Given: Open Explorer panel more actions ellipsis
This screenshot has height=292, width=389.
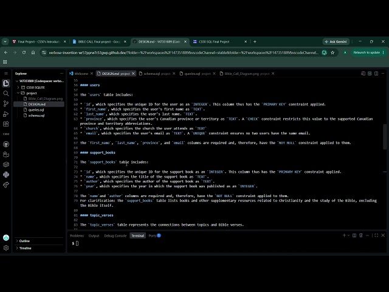Looking at the screenshot, I should 61,74.
